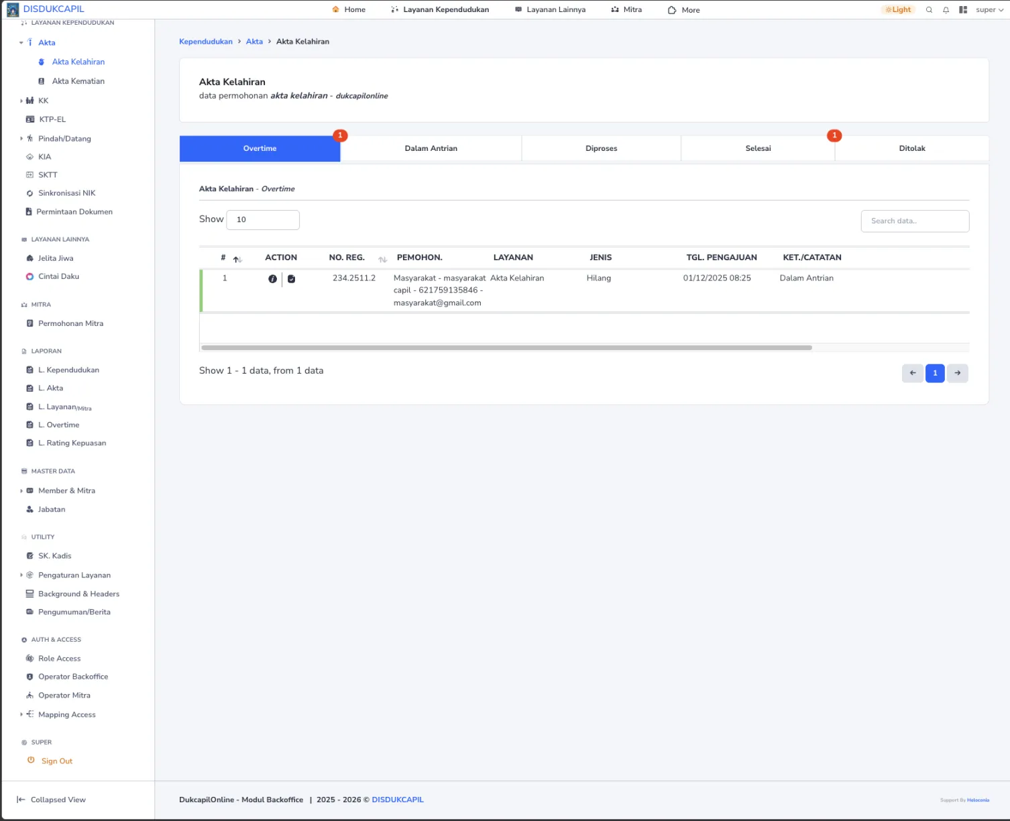
Task: Expand the Pindah/Datang sidebar menu
Action: pos(21,139)
